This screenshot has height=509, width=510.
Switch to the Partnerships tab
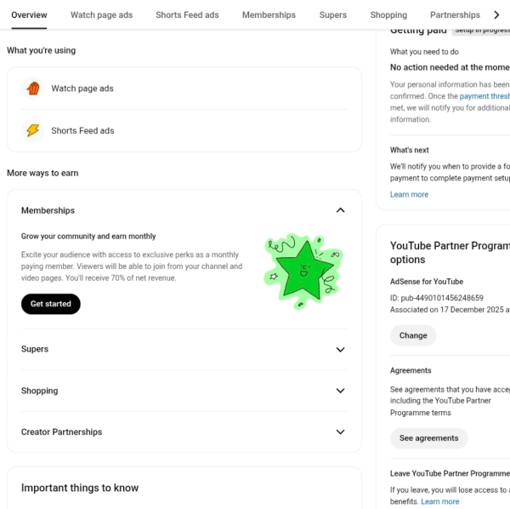455,15
